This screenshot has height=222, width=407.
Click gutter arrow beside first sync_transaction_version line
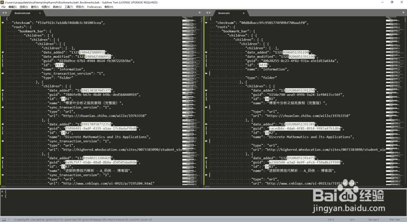click(2, 73)
